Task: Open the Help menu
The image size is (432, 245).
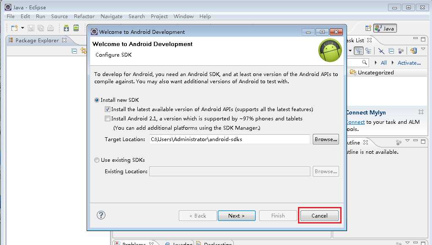Action: click(x=205, y=16)
